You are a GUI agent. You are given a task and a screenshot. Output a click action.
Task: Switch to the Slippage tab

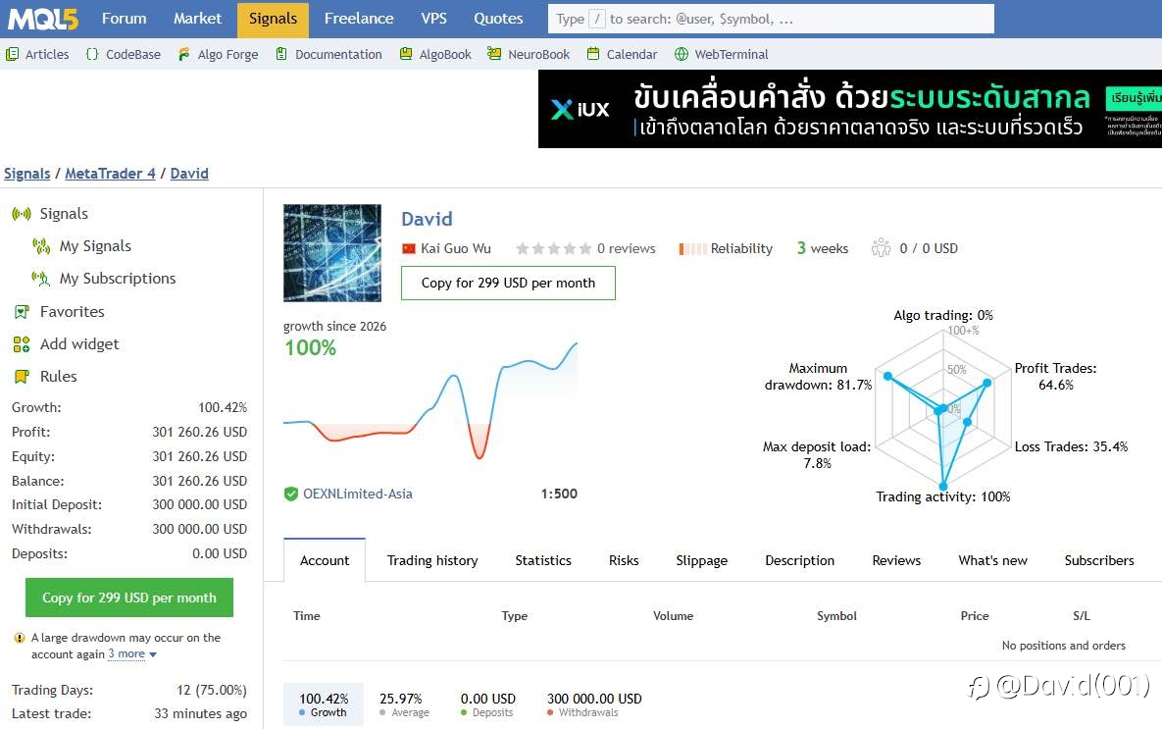click(x=702, y=560)
